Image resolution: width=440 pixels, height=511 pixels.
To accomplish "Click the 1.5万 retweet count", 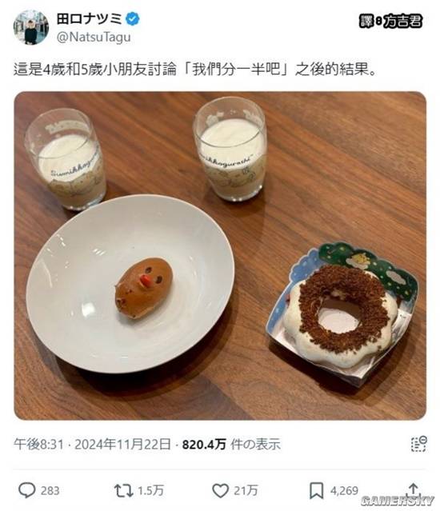I will click(150, 491).
